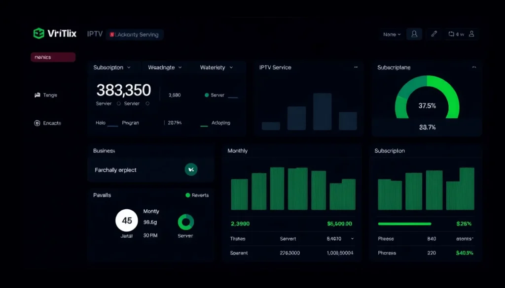The height and width of the screenshot is (288, 505).
Task: Expand the None dropdown in header
Action: pos(392,34)
